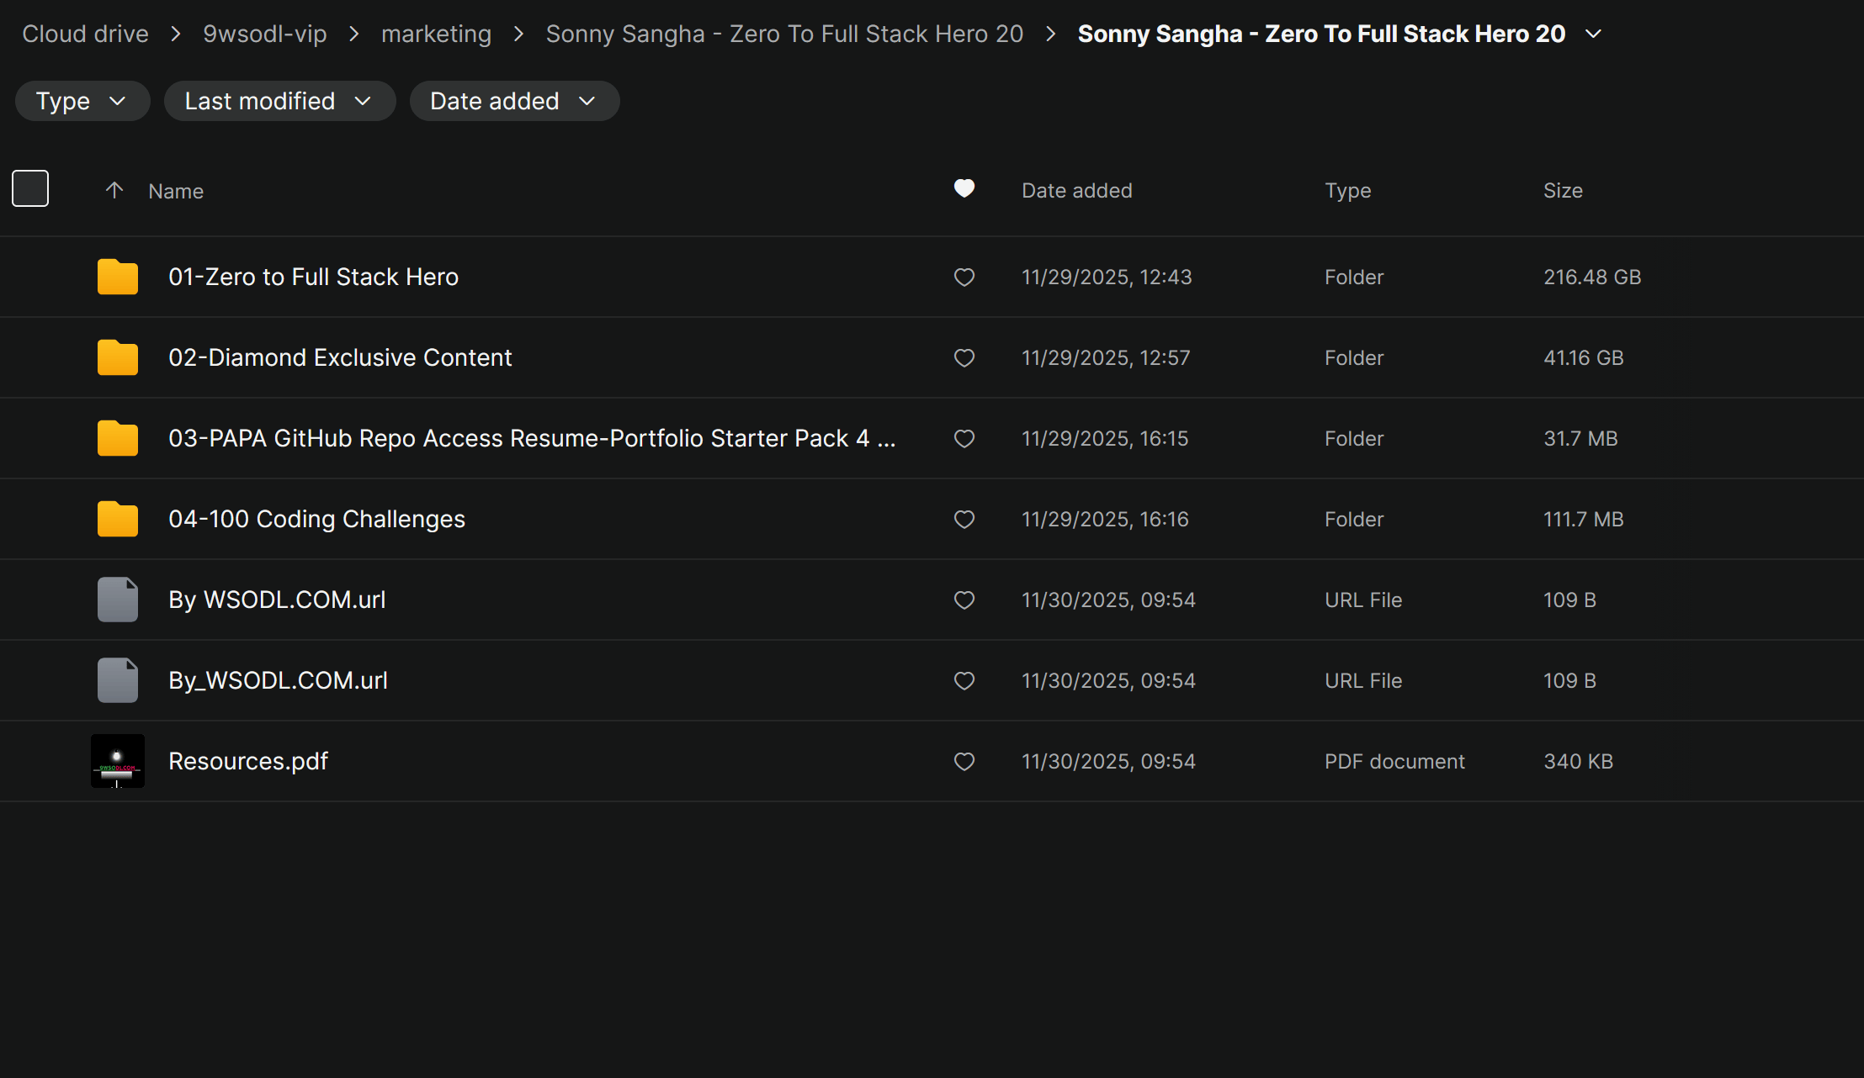Click the folder icon for 01-Zero to Full Stack Hero
The height and width of the screenshot is (1078, 1864).
click(x=117, y=277)
